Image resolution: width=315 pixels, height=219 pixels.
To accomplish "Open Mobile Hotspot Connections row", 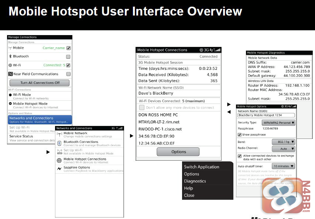I will [90, 160].
